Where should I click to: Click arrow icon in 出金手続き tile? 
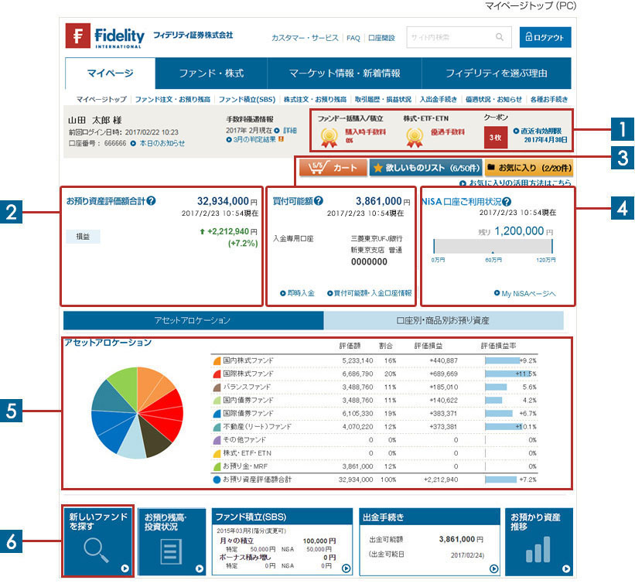click(x=493, y=568)
